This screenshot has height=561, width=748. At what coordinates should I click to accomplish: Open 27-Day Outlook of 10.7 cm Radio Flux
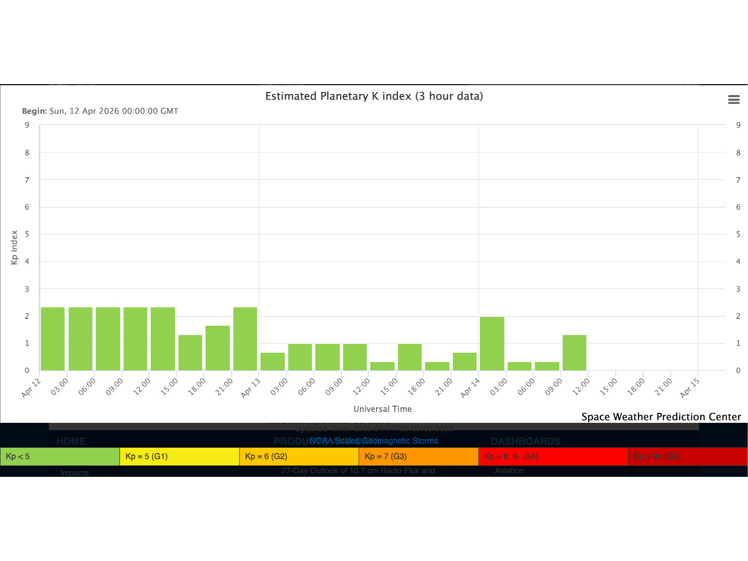[x=358, y=471]
